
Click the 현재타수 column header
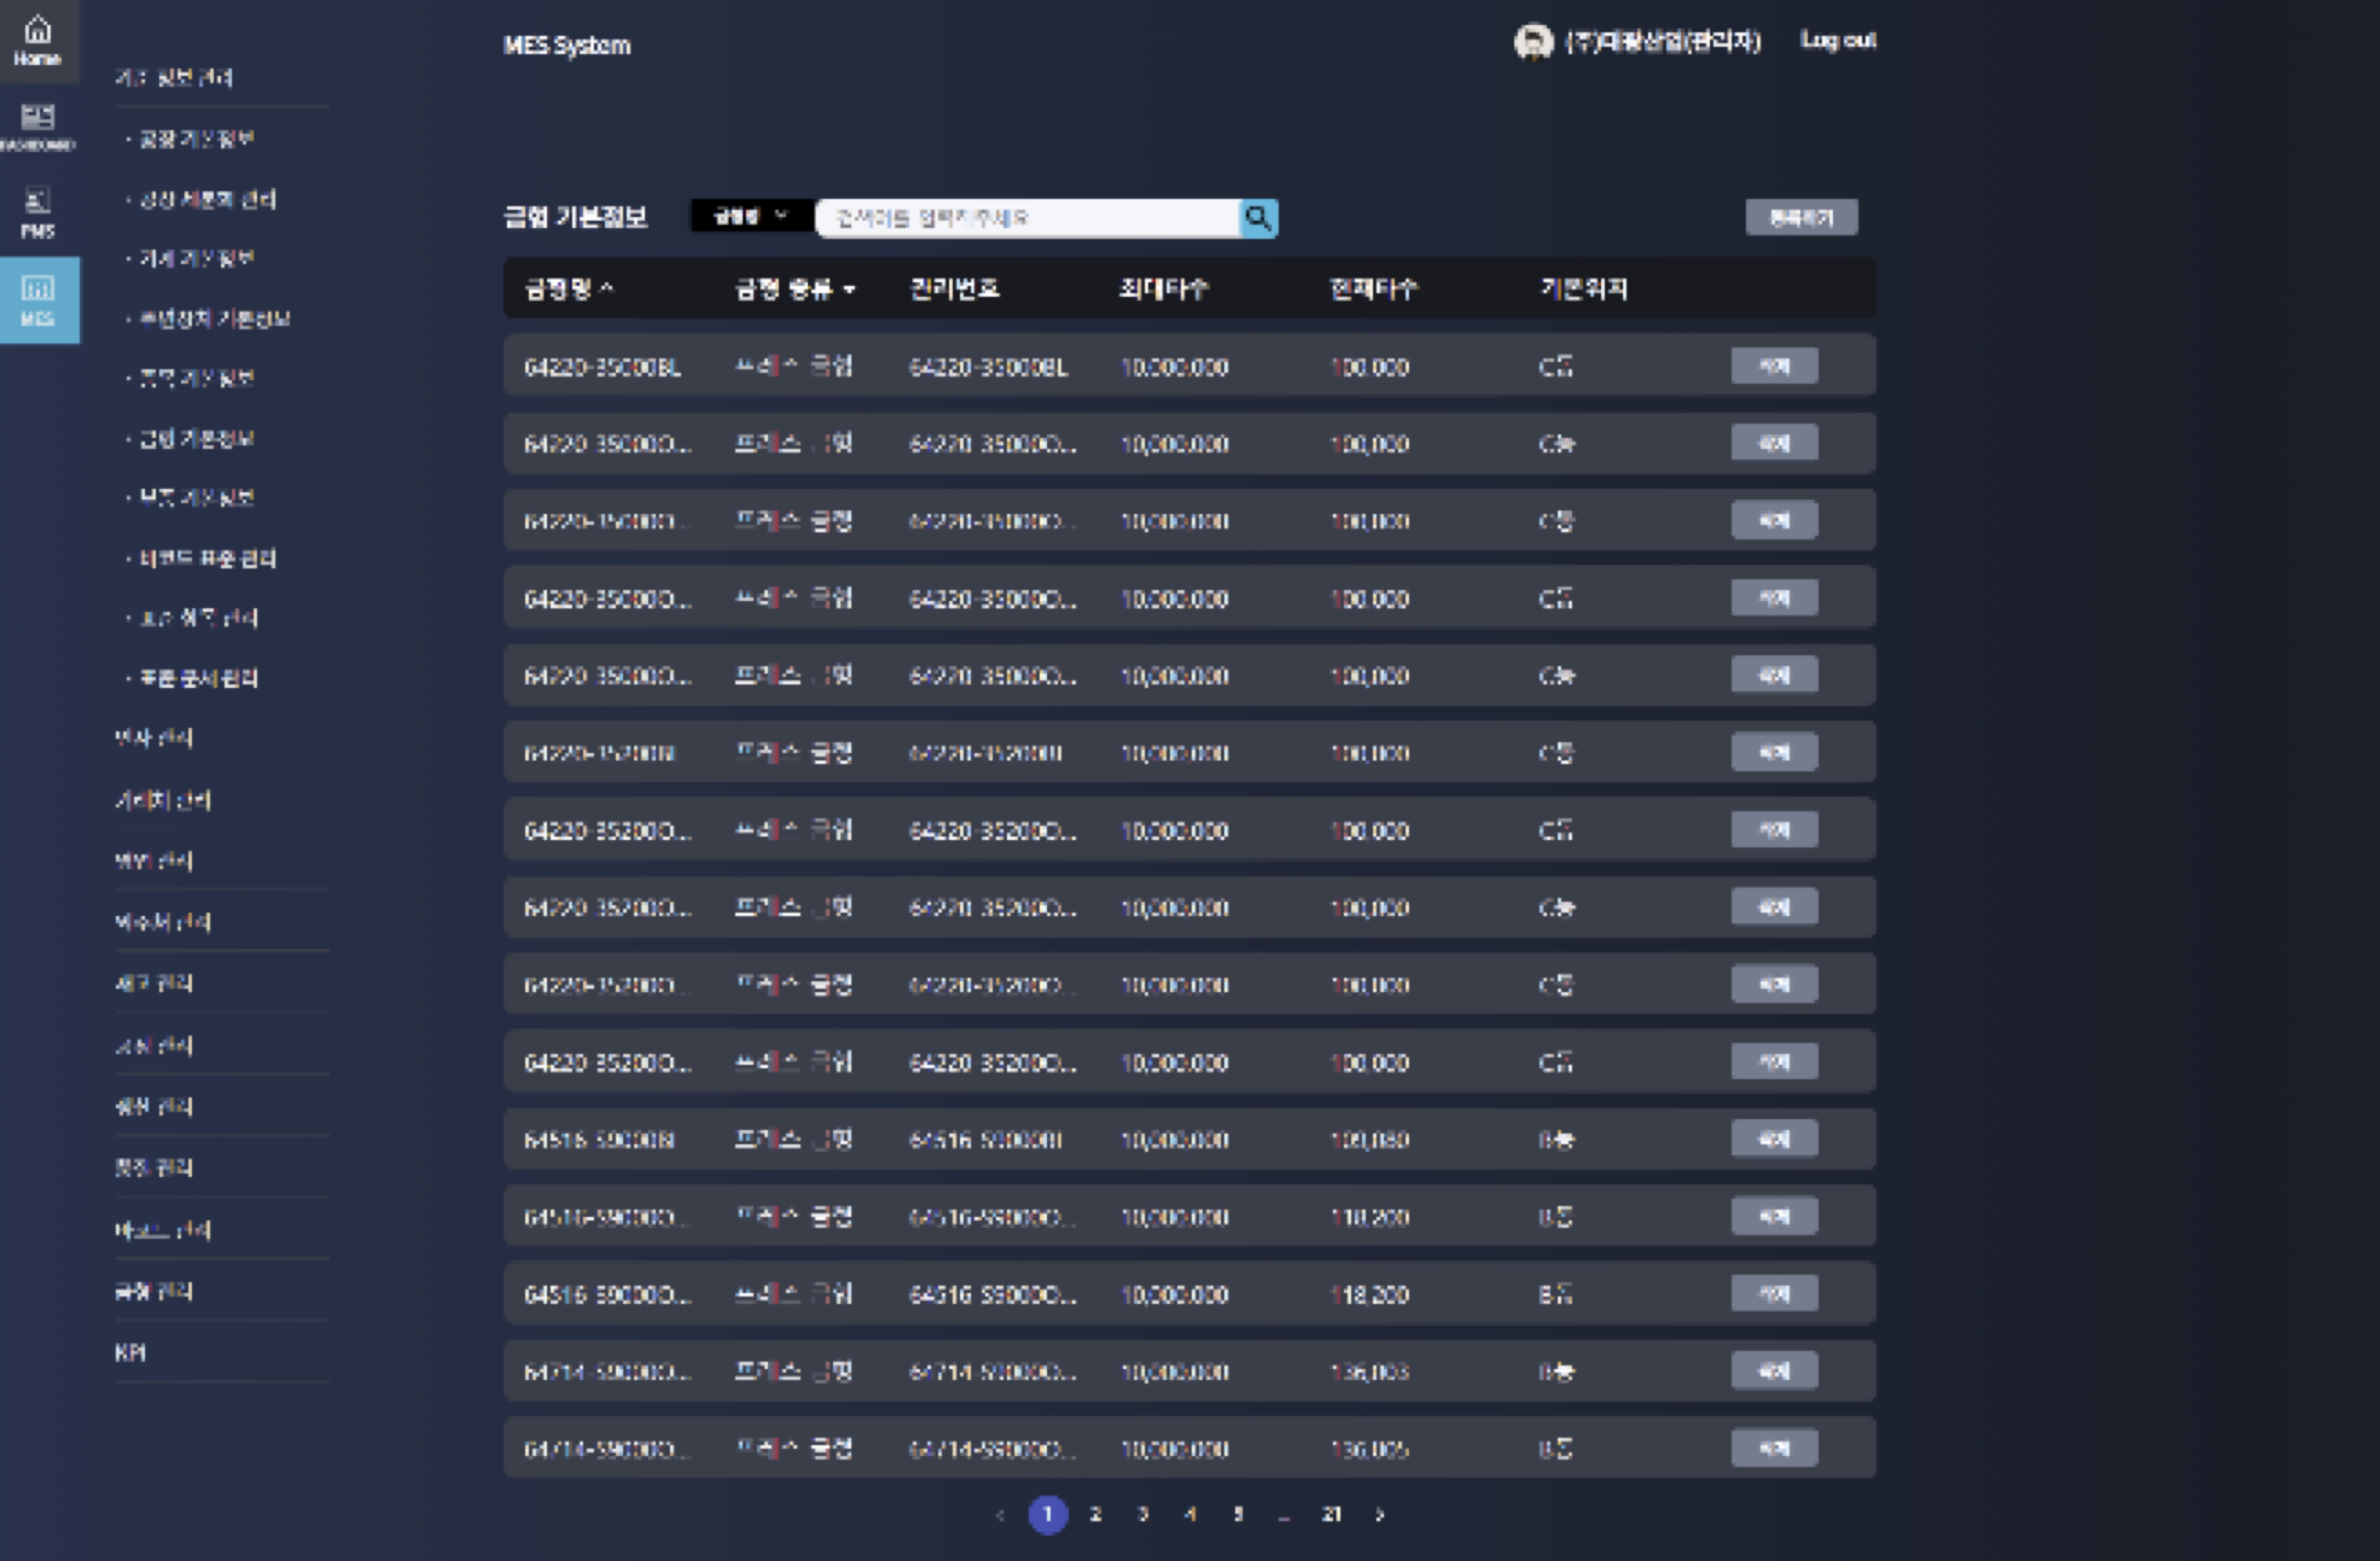click(x=1374, y=289)
